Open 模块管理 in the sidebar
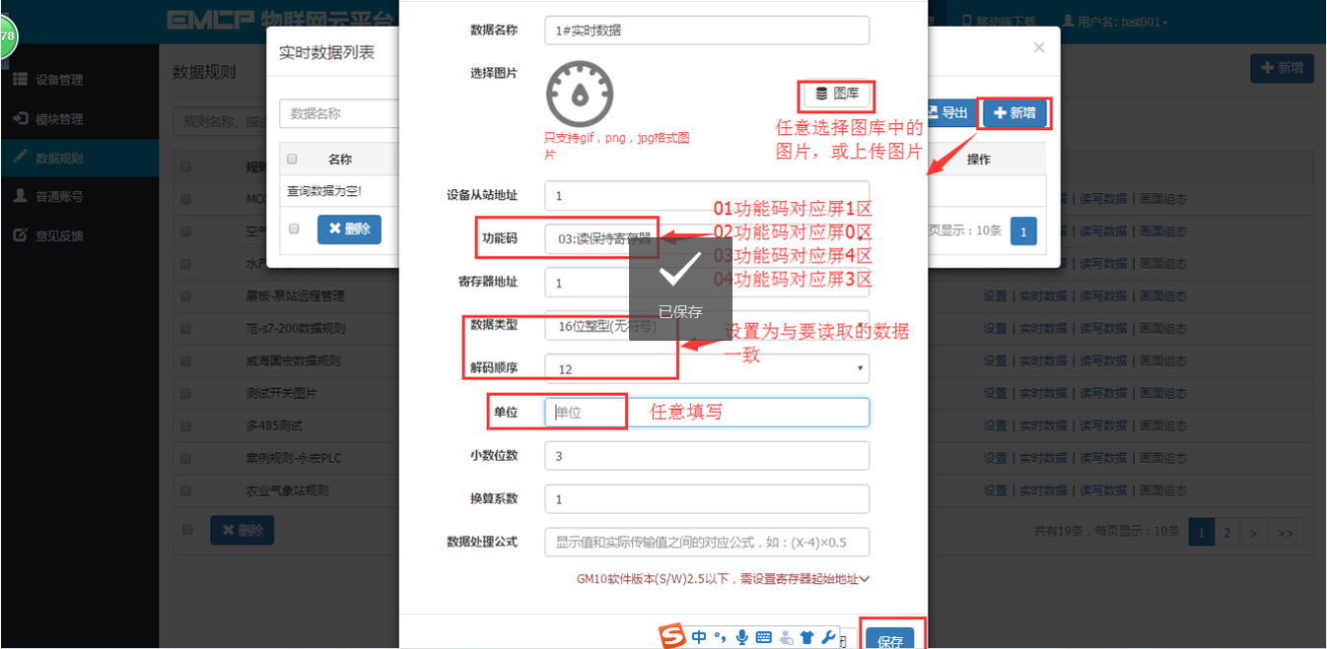This screenshot has height=649, width=1327. (x=59, y=119)
